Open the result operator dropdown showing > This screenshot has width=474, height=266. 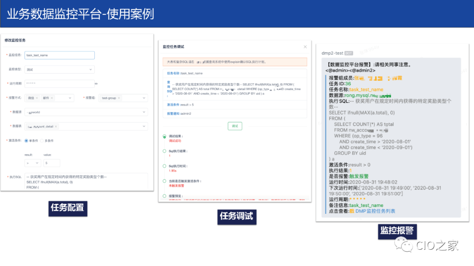tap(33, 163)
